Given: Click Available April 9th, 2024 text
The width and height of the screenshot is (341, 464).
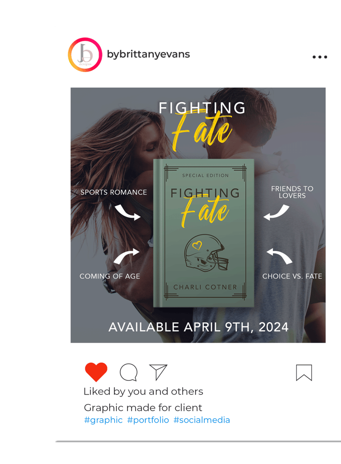Looking at the screenshot, I should [x=198, y=327].
